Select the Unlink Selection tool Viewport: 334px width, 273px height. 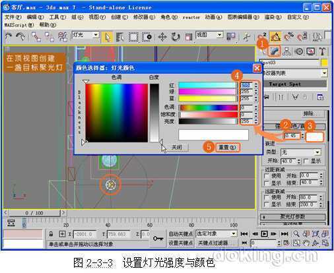pos(50,37)
